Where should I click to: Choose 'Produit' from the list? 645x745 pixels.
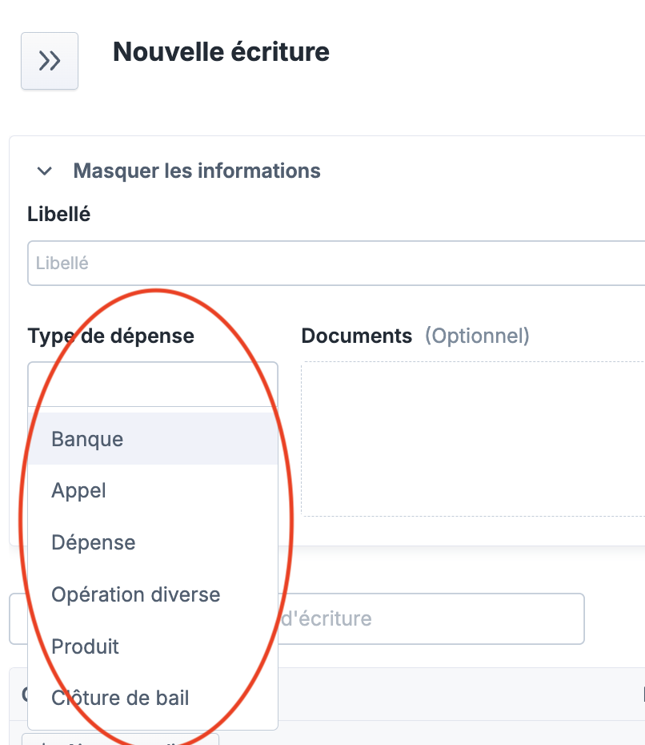tap(85, 646)
